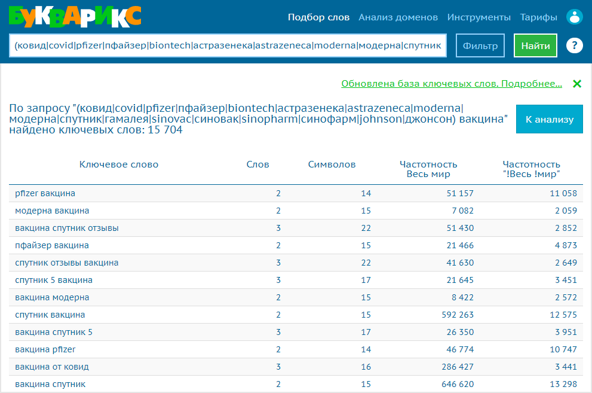The height and width of the screenshot is (393, 592).
Task: Click the Букварикс logo
Action: (75, 17)
